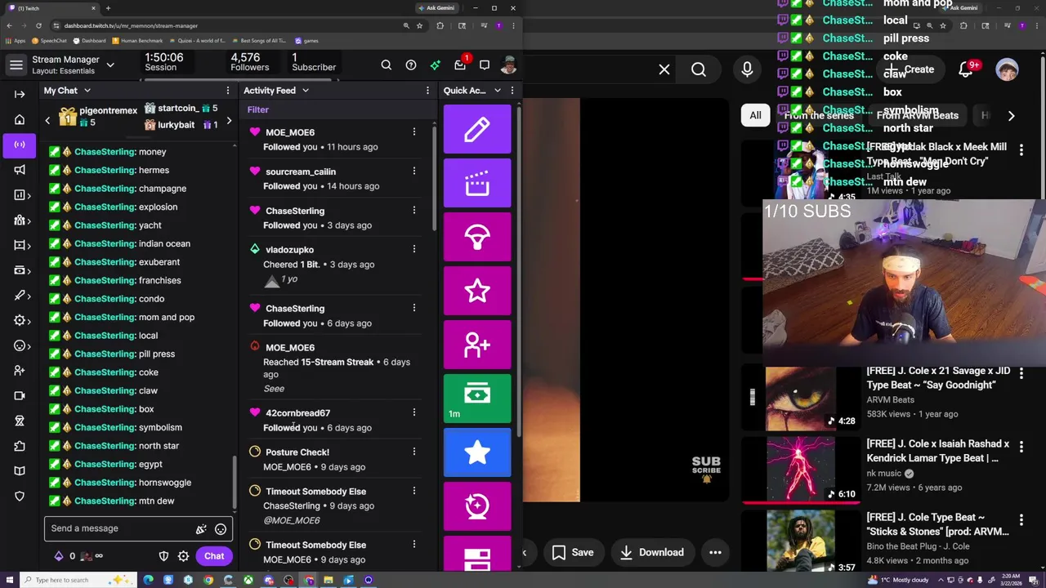Open the celebration effects icon in chat input
1046x588 pixels.
tap(201, 529)
